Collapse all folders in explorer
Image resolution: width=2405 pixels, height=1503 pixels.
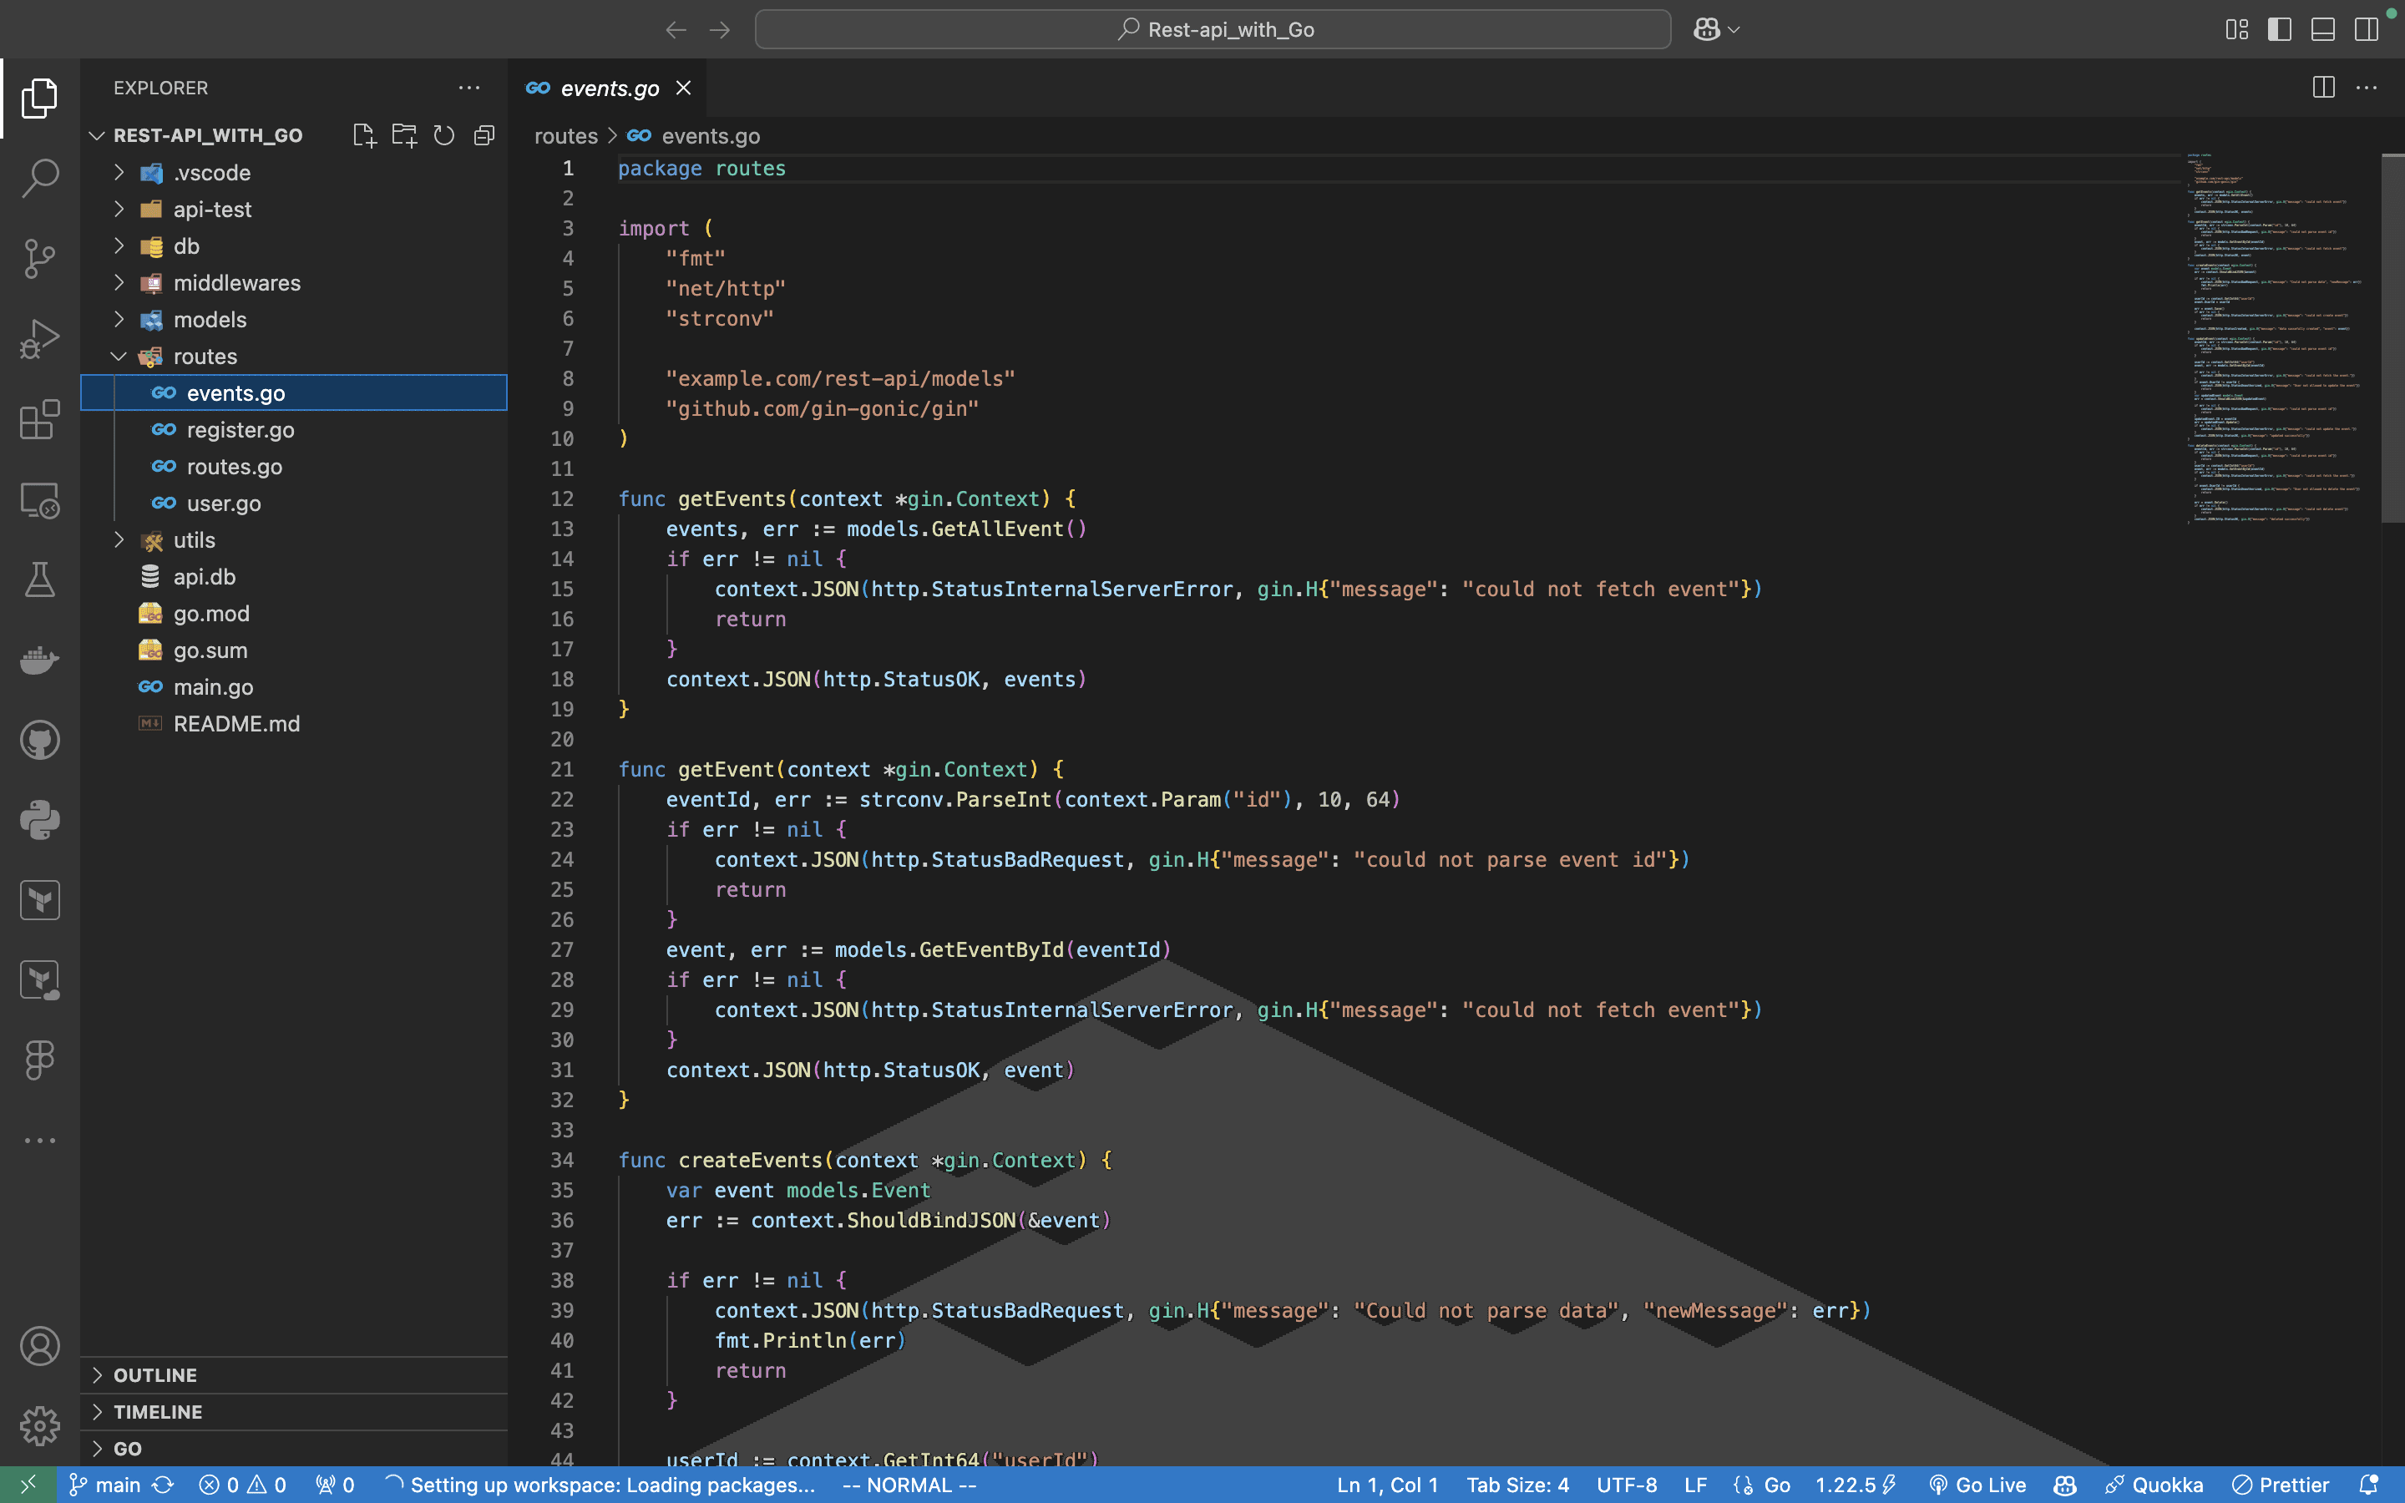(484, 135)
